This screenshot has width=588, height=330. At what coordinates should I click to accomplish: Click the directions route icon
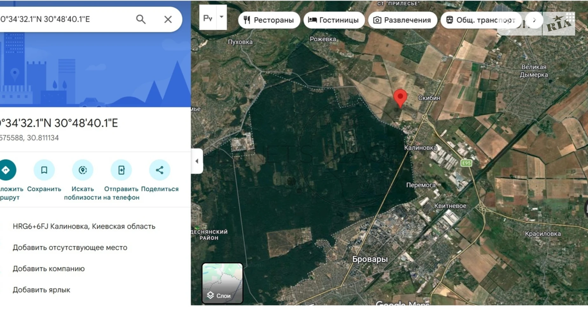(x=6, y=170)
